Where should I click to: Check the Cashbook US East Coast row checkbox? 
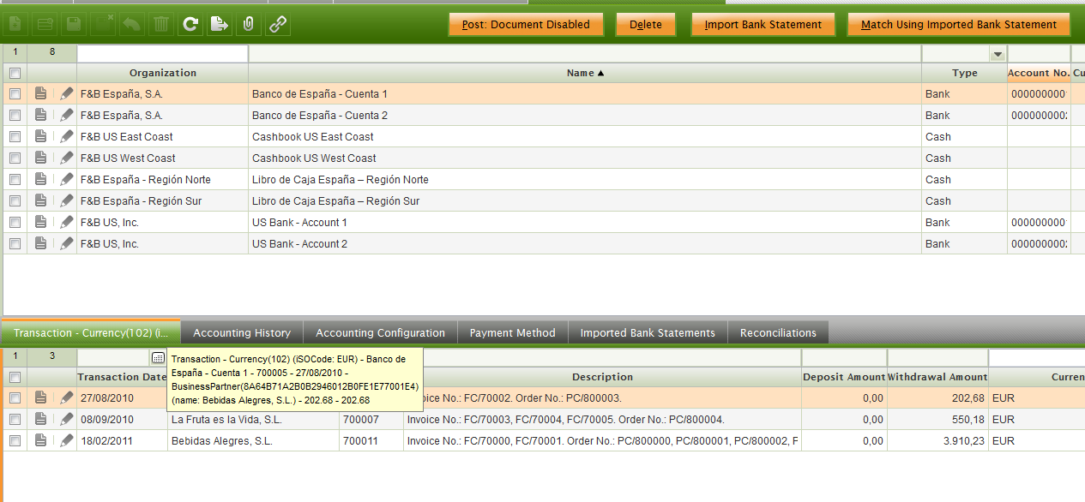tap(15, 136)
